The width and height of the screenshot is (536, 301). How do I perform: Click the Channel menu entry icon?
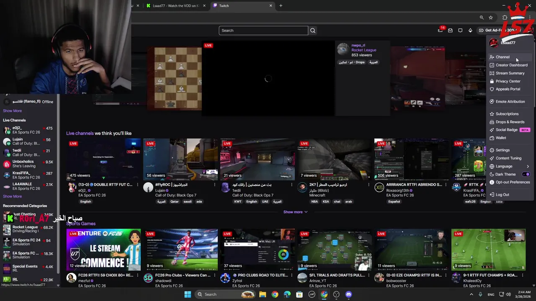pyautogui.click(x=492, y=57)
